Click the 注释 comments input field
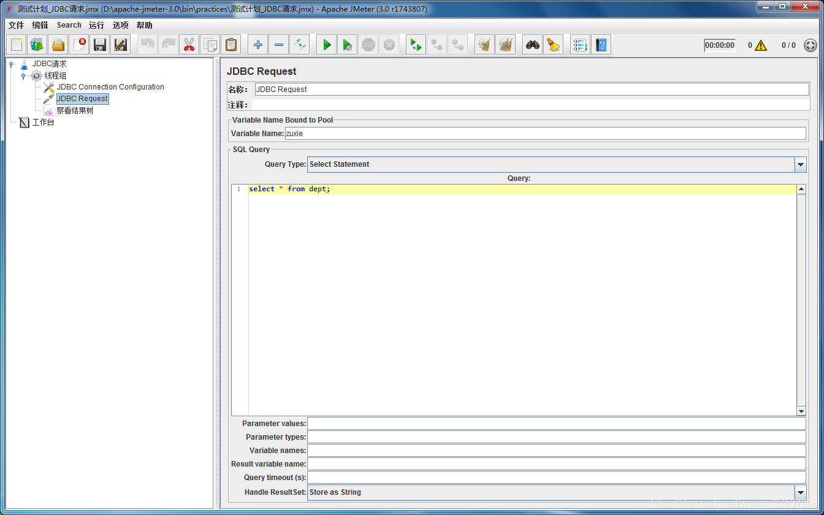Viewport: 824px width, 515px height. pos(530,105)
